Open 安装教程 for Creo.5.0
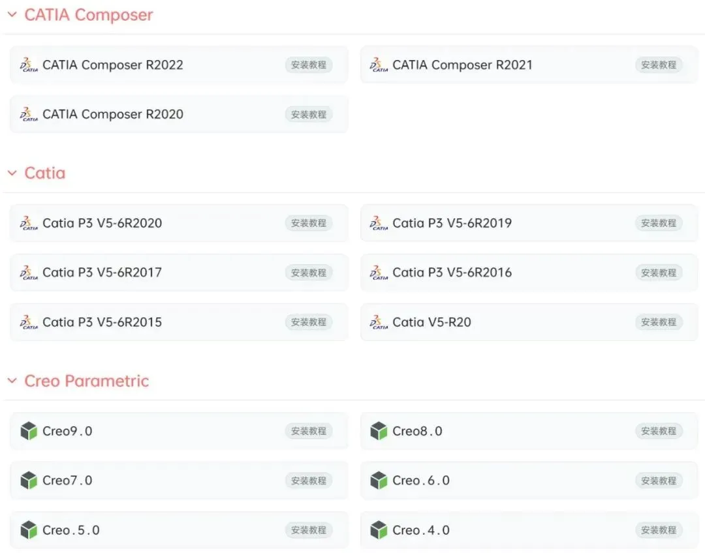 pyautogui.click(x=308, y=530)
